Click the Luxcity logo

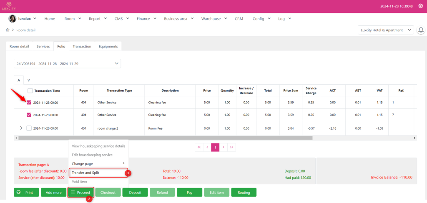coord(8,6)
